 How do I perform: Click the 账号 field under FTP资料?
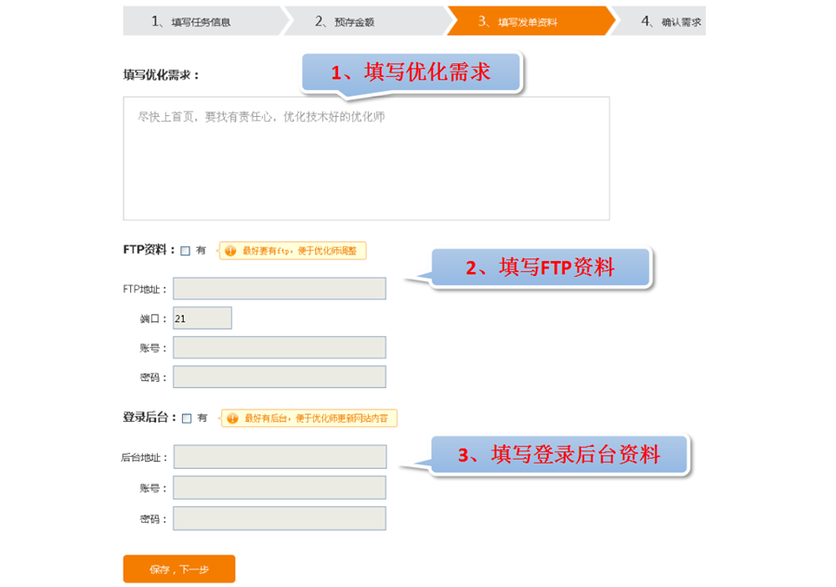[x=279, y=347]
